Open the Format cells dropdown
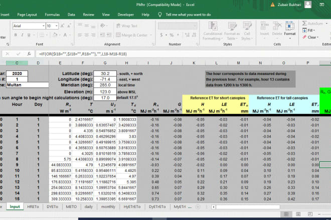Image resolution: width=331 pixels, height=220 pixels. pos(290,30)
